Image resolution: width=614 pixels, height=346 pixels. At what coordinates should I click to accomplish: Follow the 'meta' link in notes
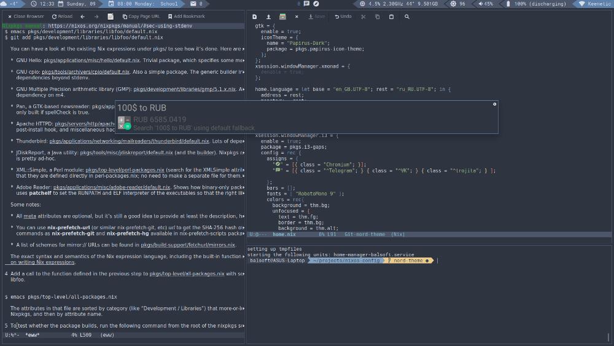[29, 216]
